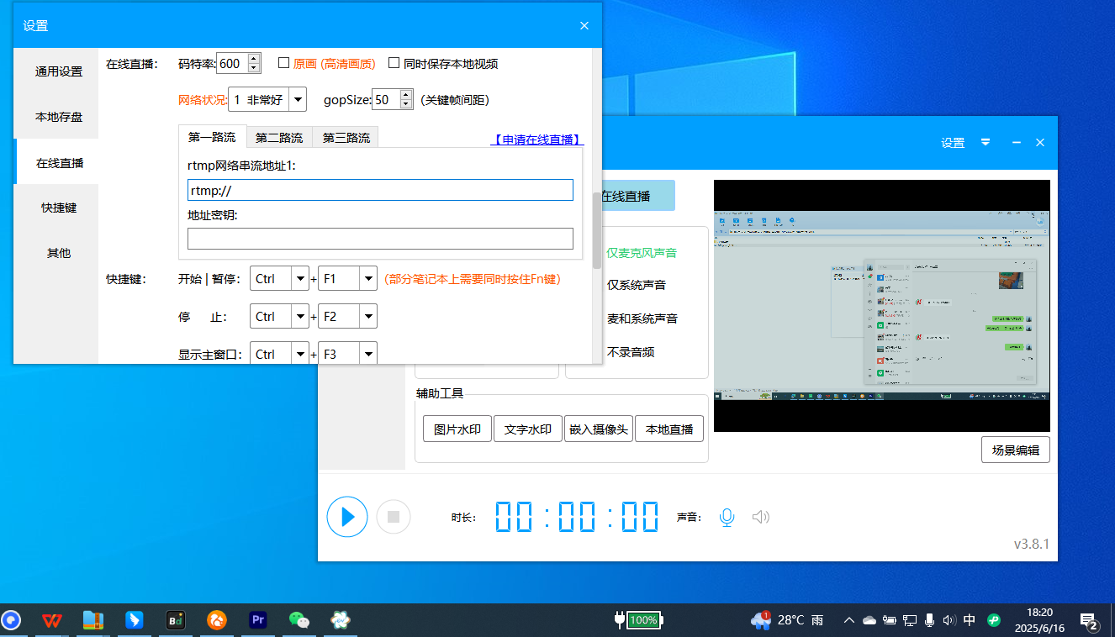Choose 麦和系统声音 audio option
Viewport: 1115px width, 637px height.
642,318
